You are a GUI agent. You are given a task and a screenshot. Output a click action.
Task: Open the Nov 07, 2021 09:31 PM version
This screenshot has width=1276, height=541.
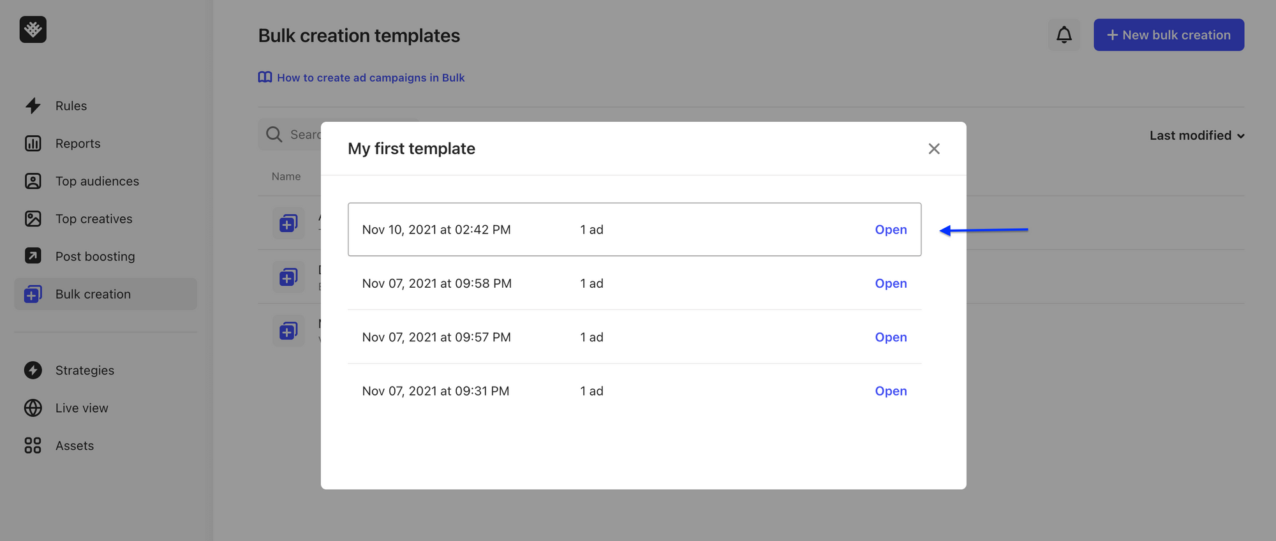coord(891,391)
